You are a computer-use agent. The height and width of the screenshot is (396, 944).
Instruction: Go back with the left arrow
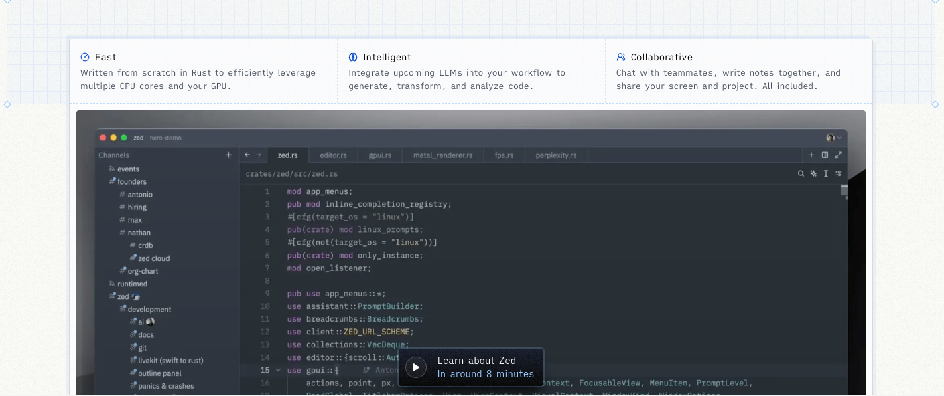247,155
